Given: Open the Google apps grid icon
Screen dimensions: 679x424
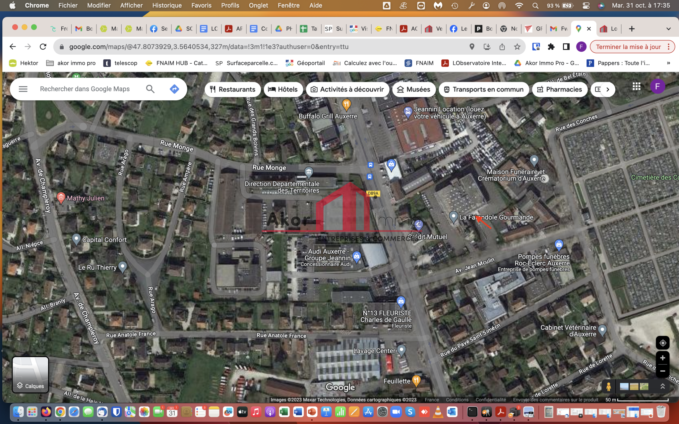Looking at the screenshot, I should 636,86.
